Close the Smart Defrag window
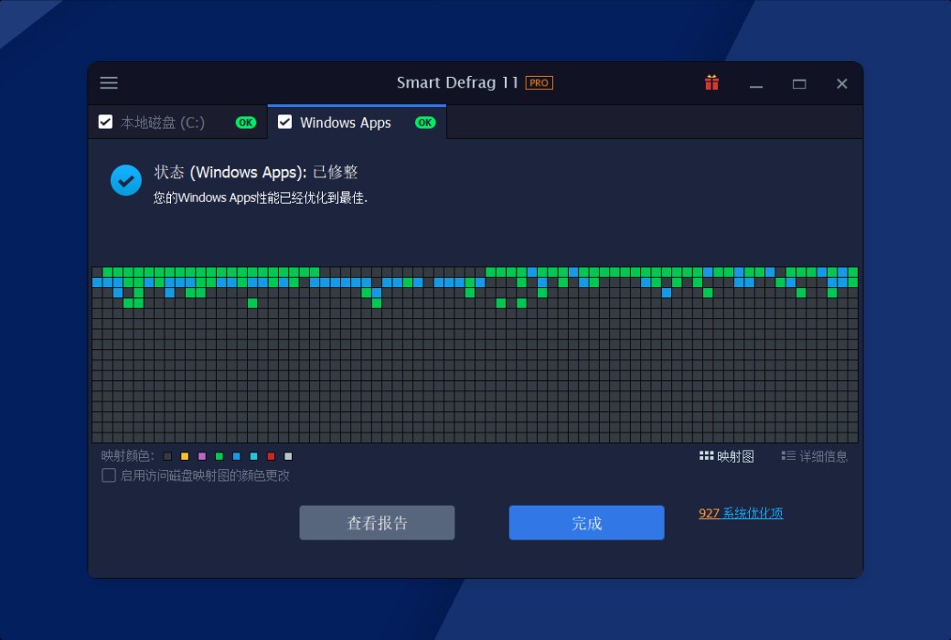The image size is (951, 640). [x=842, y=84]
